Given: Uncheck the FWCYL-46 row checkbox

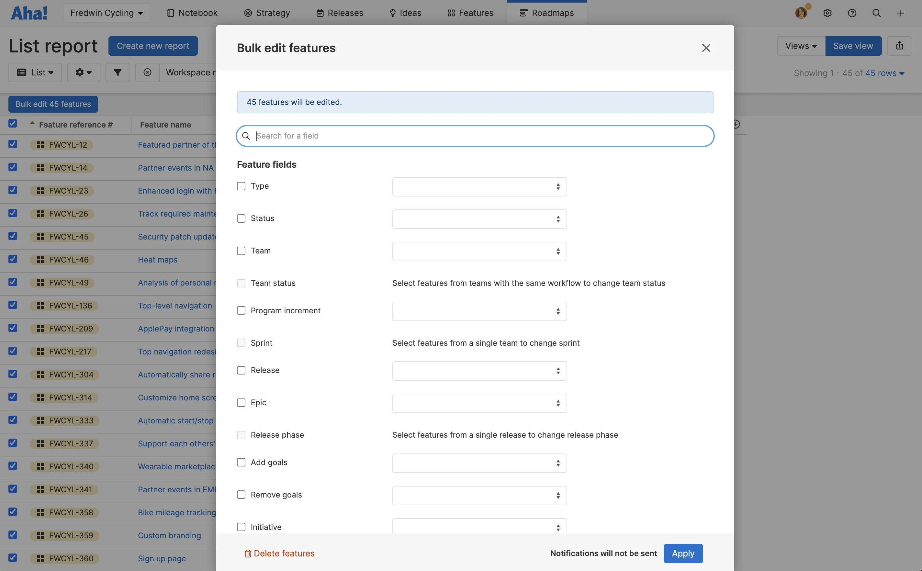Looking at the screenshot, I should 13,259.
